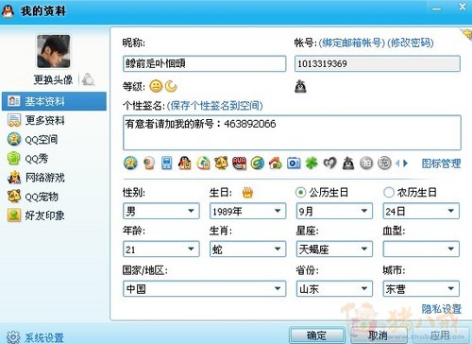Screen dimensions: 472x344
Task: Open the 省份 dropdown showing 山东
Action: pos(334,289)
